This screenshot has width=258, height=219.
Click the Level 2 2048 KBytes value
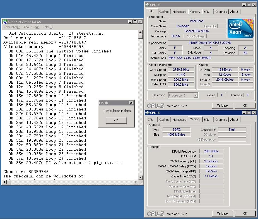(x=225, y=80)
